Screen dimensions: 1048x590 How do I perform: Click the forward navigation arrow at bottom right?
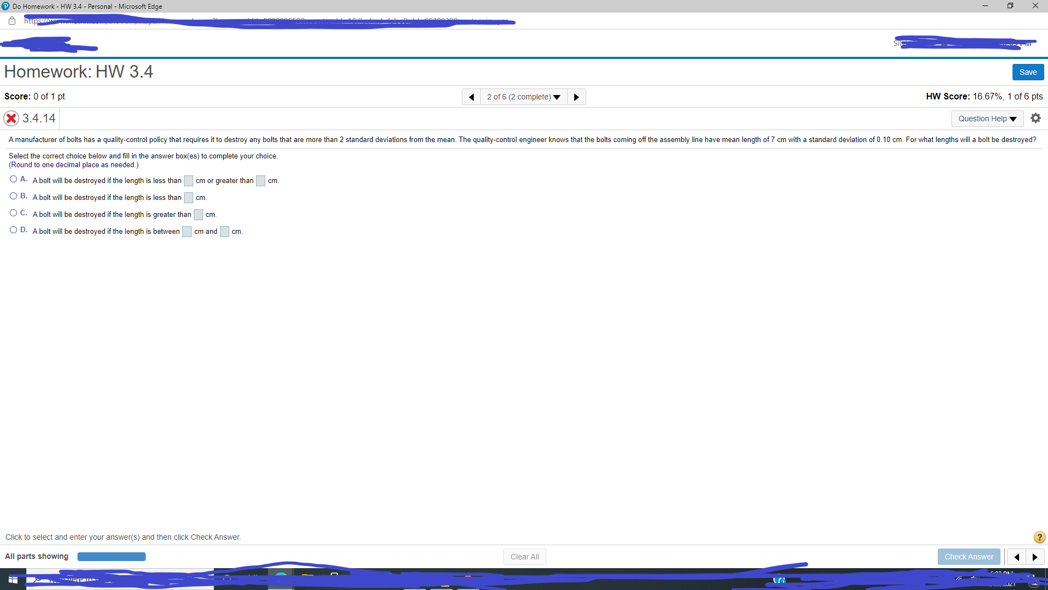[x=1035, y=556]
